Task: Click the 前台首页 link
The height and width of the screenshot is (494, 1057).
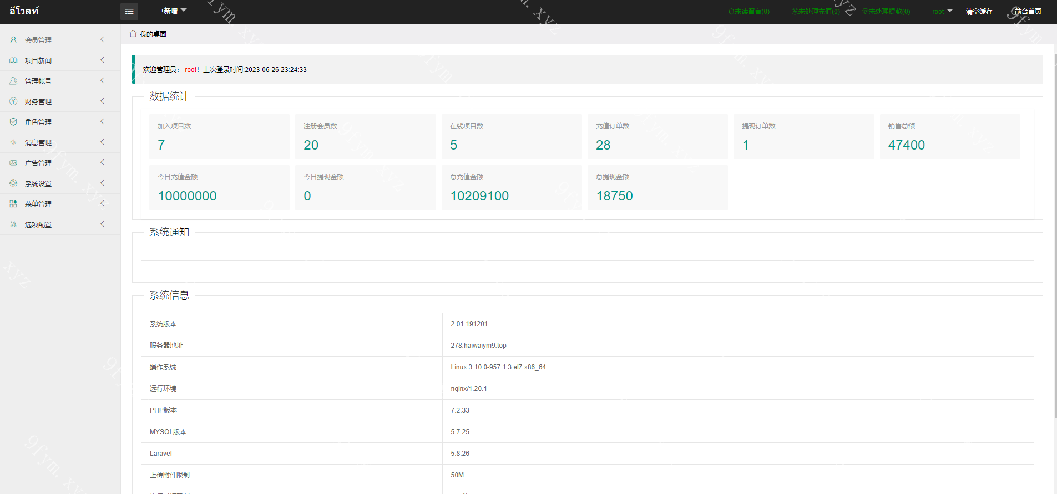Action: click(x=1028, y=12)
